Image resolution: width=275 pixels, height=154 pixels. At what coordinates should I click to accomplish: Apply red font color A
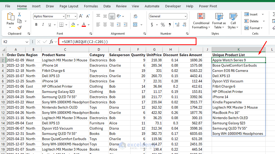(84, 24)
